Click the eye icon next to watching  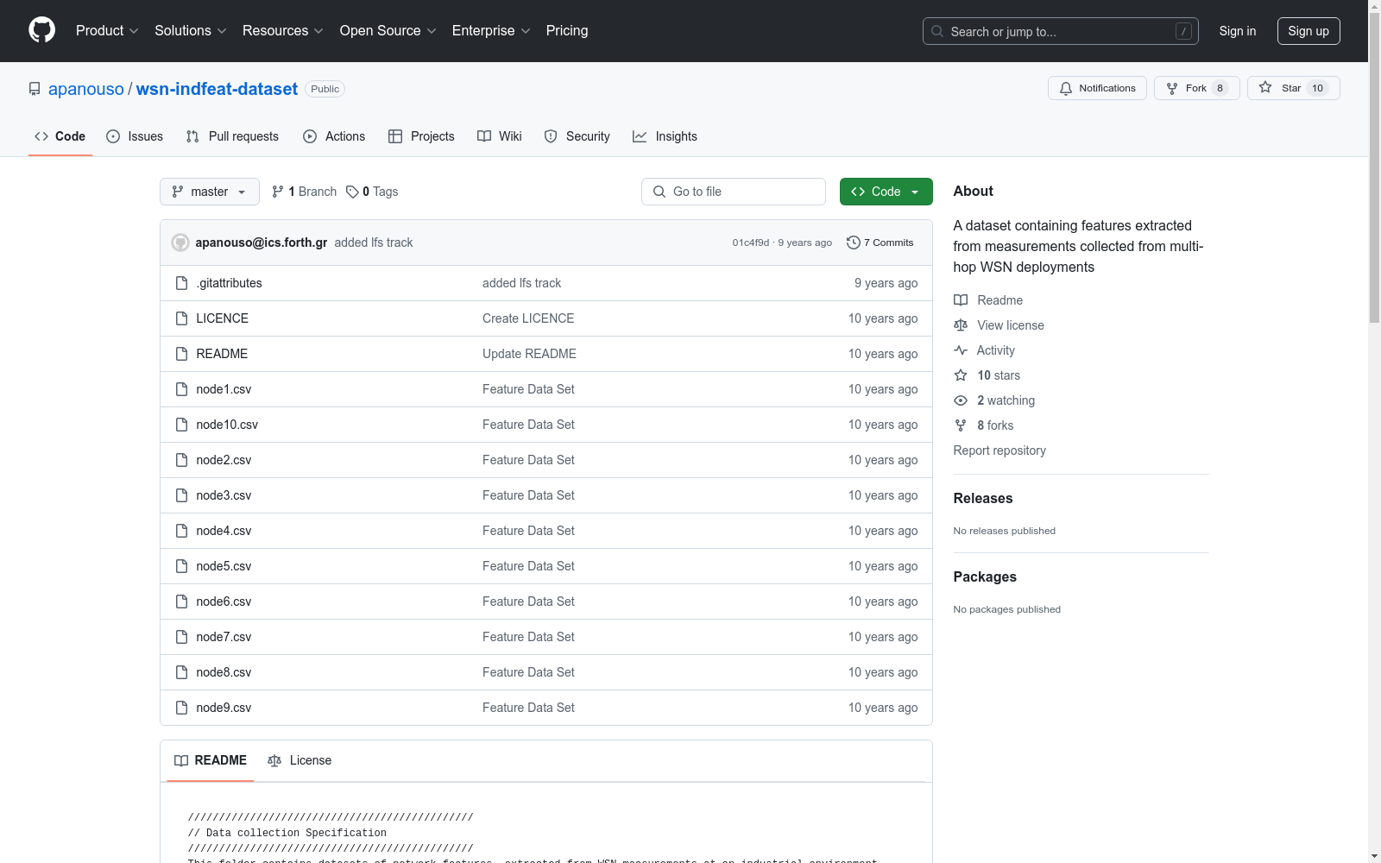pyautogui.click(x=961, y=400)
